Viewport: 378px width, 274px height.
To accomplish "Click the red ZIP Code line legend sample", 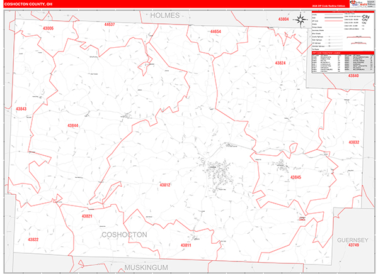I will 334,21.
